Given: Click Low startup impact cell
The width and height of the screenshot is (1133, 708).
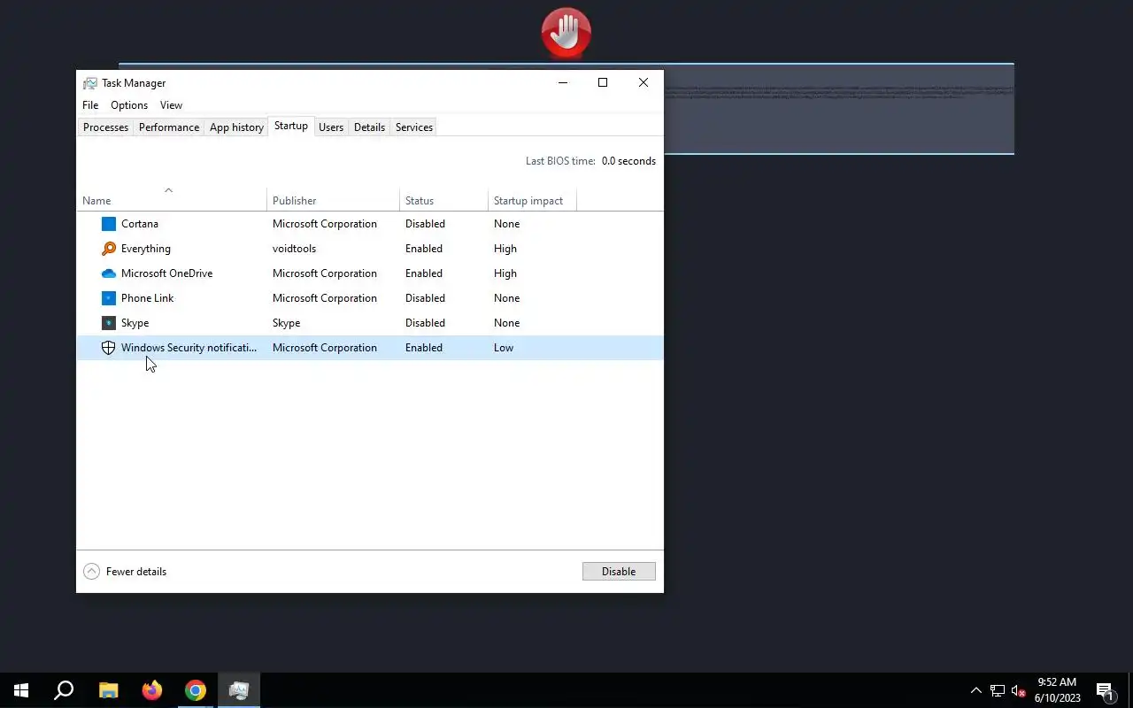Looking at the screenshot, I should (x=504, y=348).
